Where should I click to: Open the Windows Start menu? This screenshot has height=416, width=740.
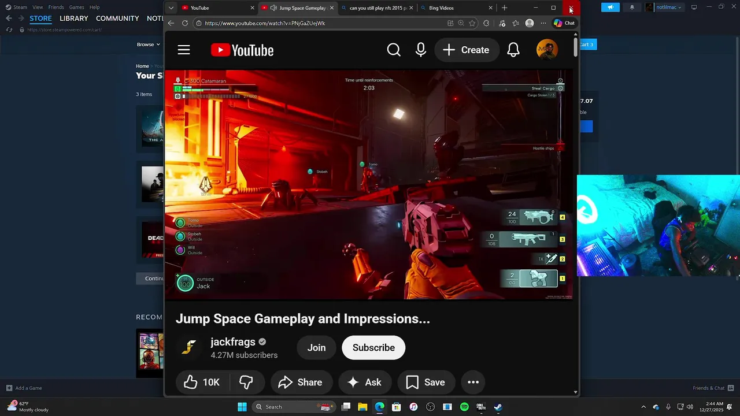[x=242, y=407]
